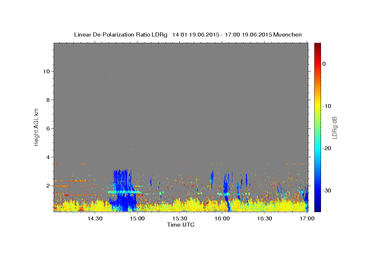The height and width of the screenshot is (254, 381).
Task: Click the 'Muenchen' location in the title
Action: 288,35
